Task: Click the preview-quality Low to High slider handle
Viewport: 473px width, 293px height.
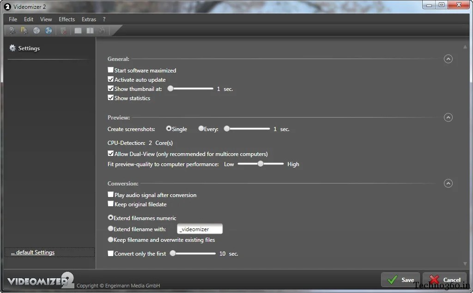Action: coord(261,164)
